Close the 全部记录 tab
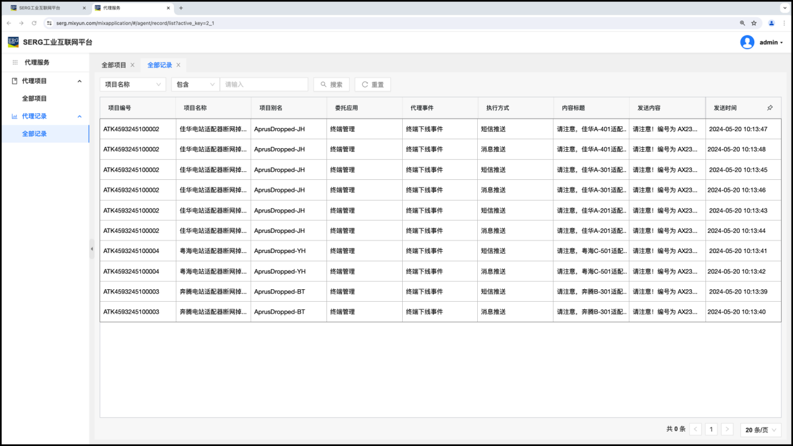Screen dimensions: 793x446 (x=178, y=65)
